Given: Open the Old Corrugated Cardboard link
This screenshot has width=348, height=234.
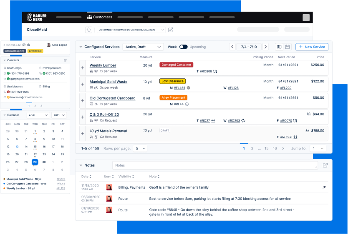Looking at the screenshot, I should pos(112,98).
